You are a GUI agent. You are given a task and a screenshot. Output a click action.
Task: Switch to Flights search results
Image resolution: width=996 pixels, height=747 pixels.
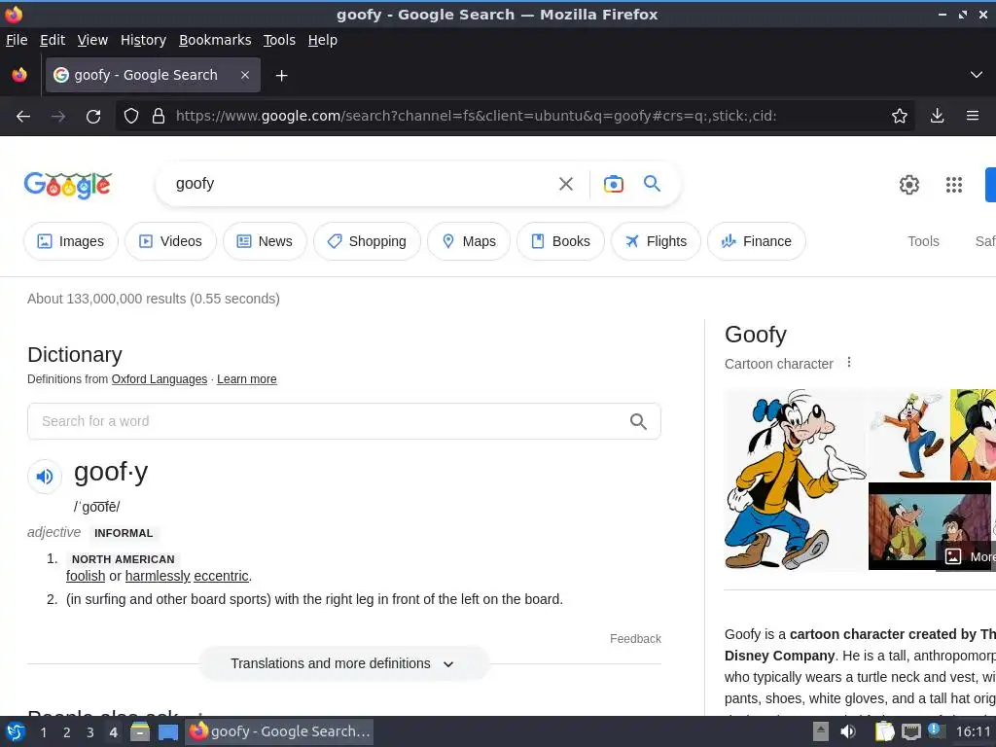pos(656,241)
